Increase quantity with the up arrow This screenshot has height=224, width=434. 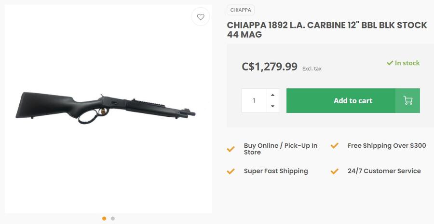(x=273, y=95)
